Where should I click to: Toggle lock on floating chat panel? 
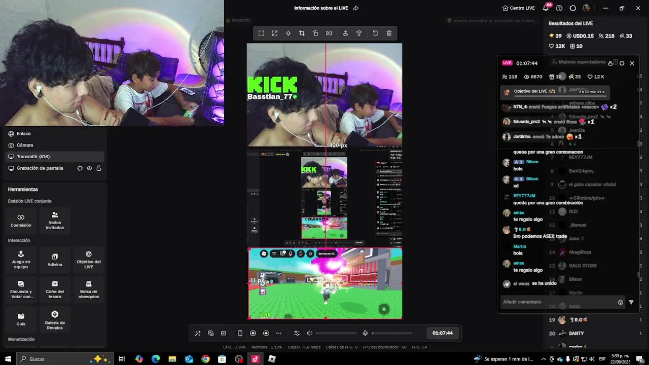coord(610,63)
